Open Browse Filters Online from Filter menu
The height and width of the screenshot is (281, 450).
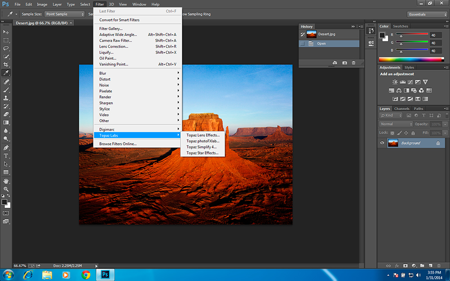point(118,143)
